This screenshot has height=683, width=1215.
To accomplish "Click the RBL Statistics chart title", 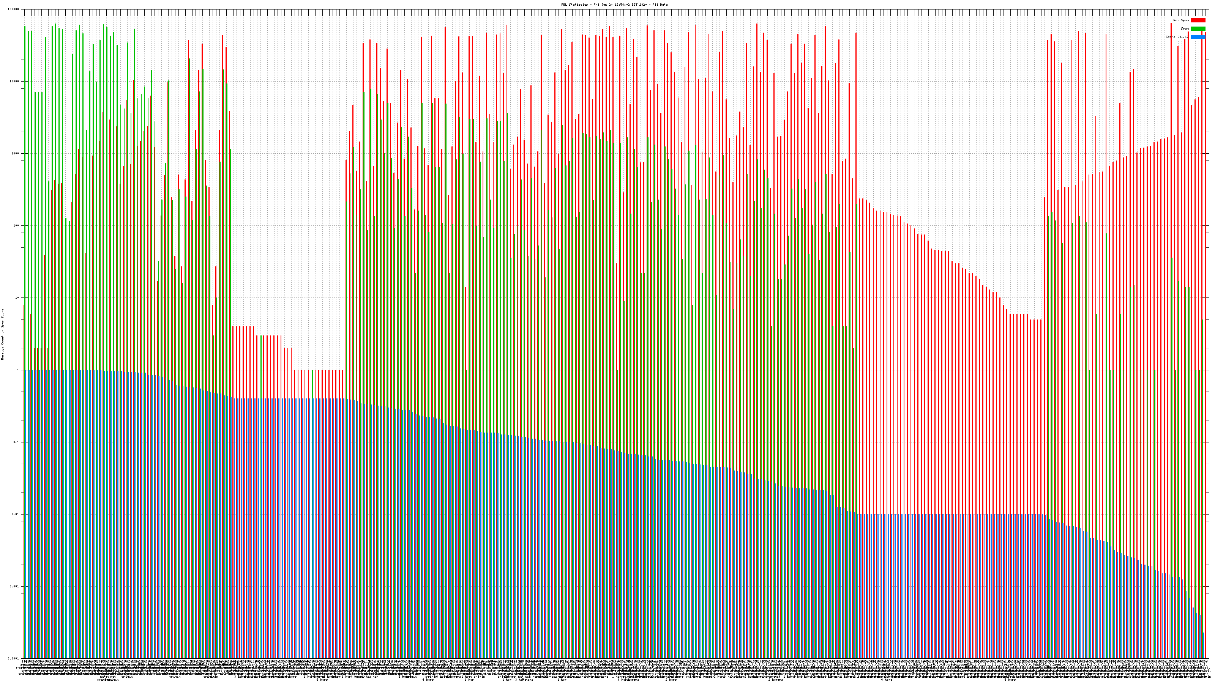I will point(614,5).
